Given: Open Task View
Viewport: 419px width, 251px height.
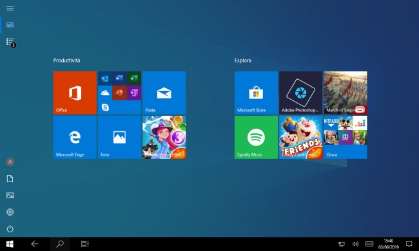Looking at the screenshot, I should coord(84,244).
